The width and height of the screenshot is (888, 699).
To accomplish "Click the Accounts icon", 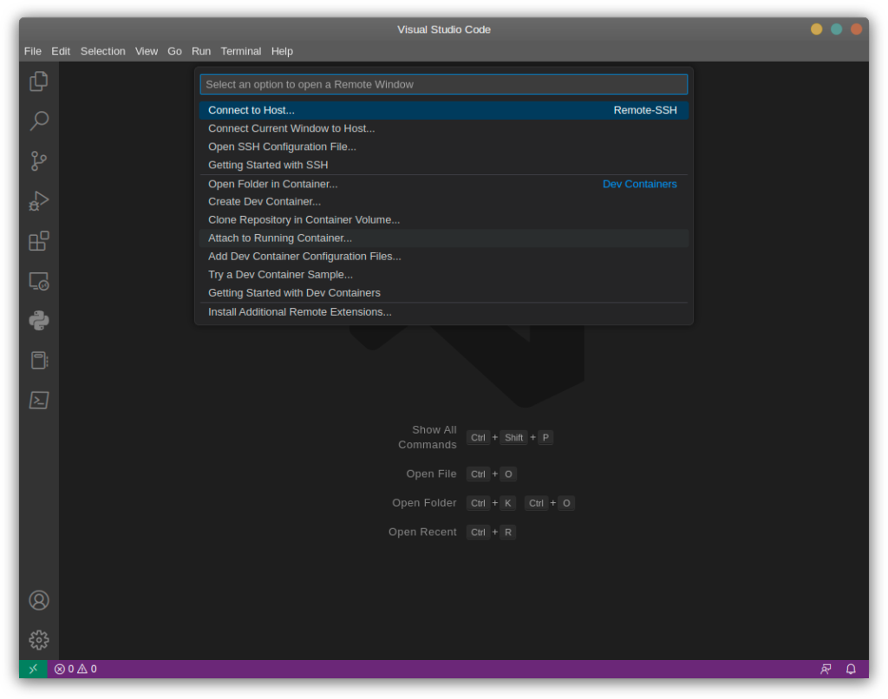I will (39, 600).
